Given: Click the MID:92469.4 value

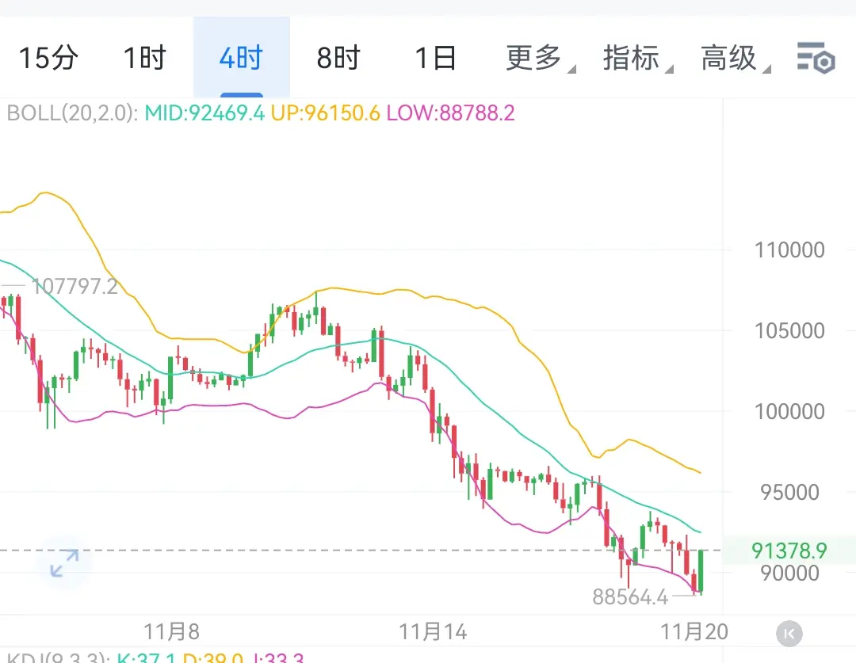Looking at the screenshot, I should coord(204,113).
